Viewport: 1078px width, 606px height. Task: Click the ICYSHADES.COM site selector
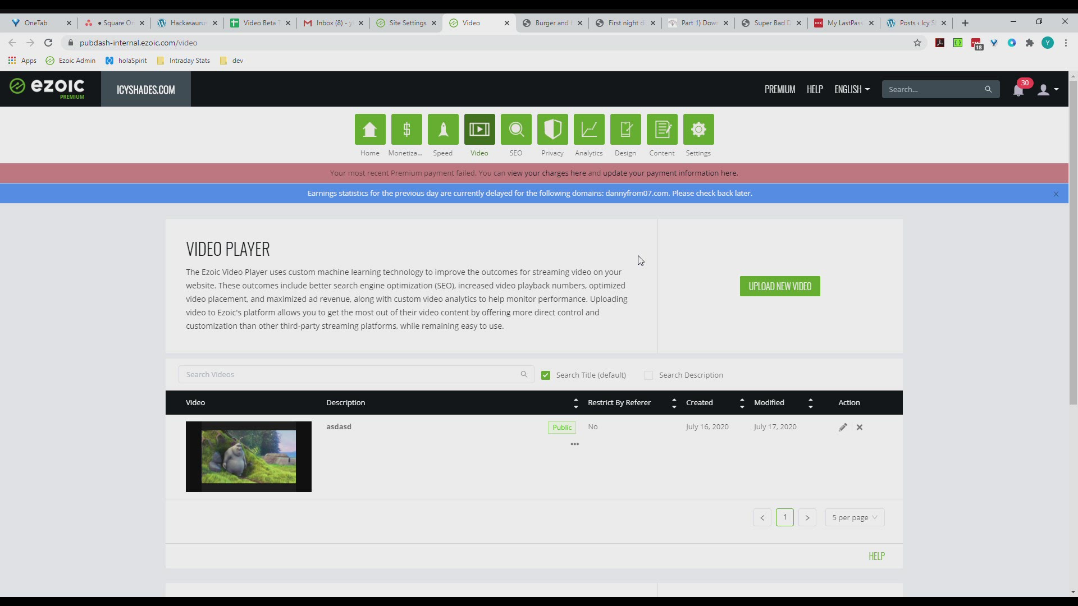click(146, 89)
